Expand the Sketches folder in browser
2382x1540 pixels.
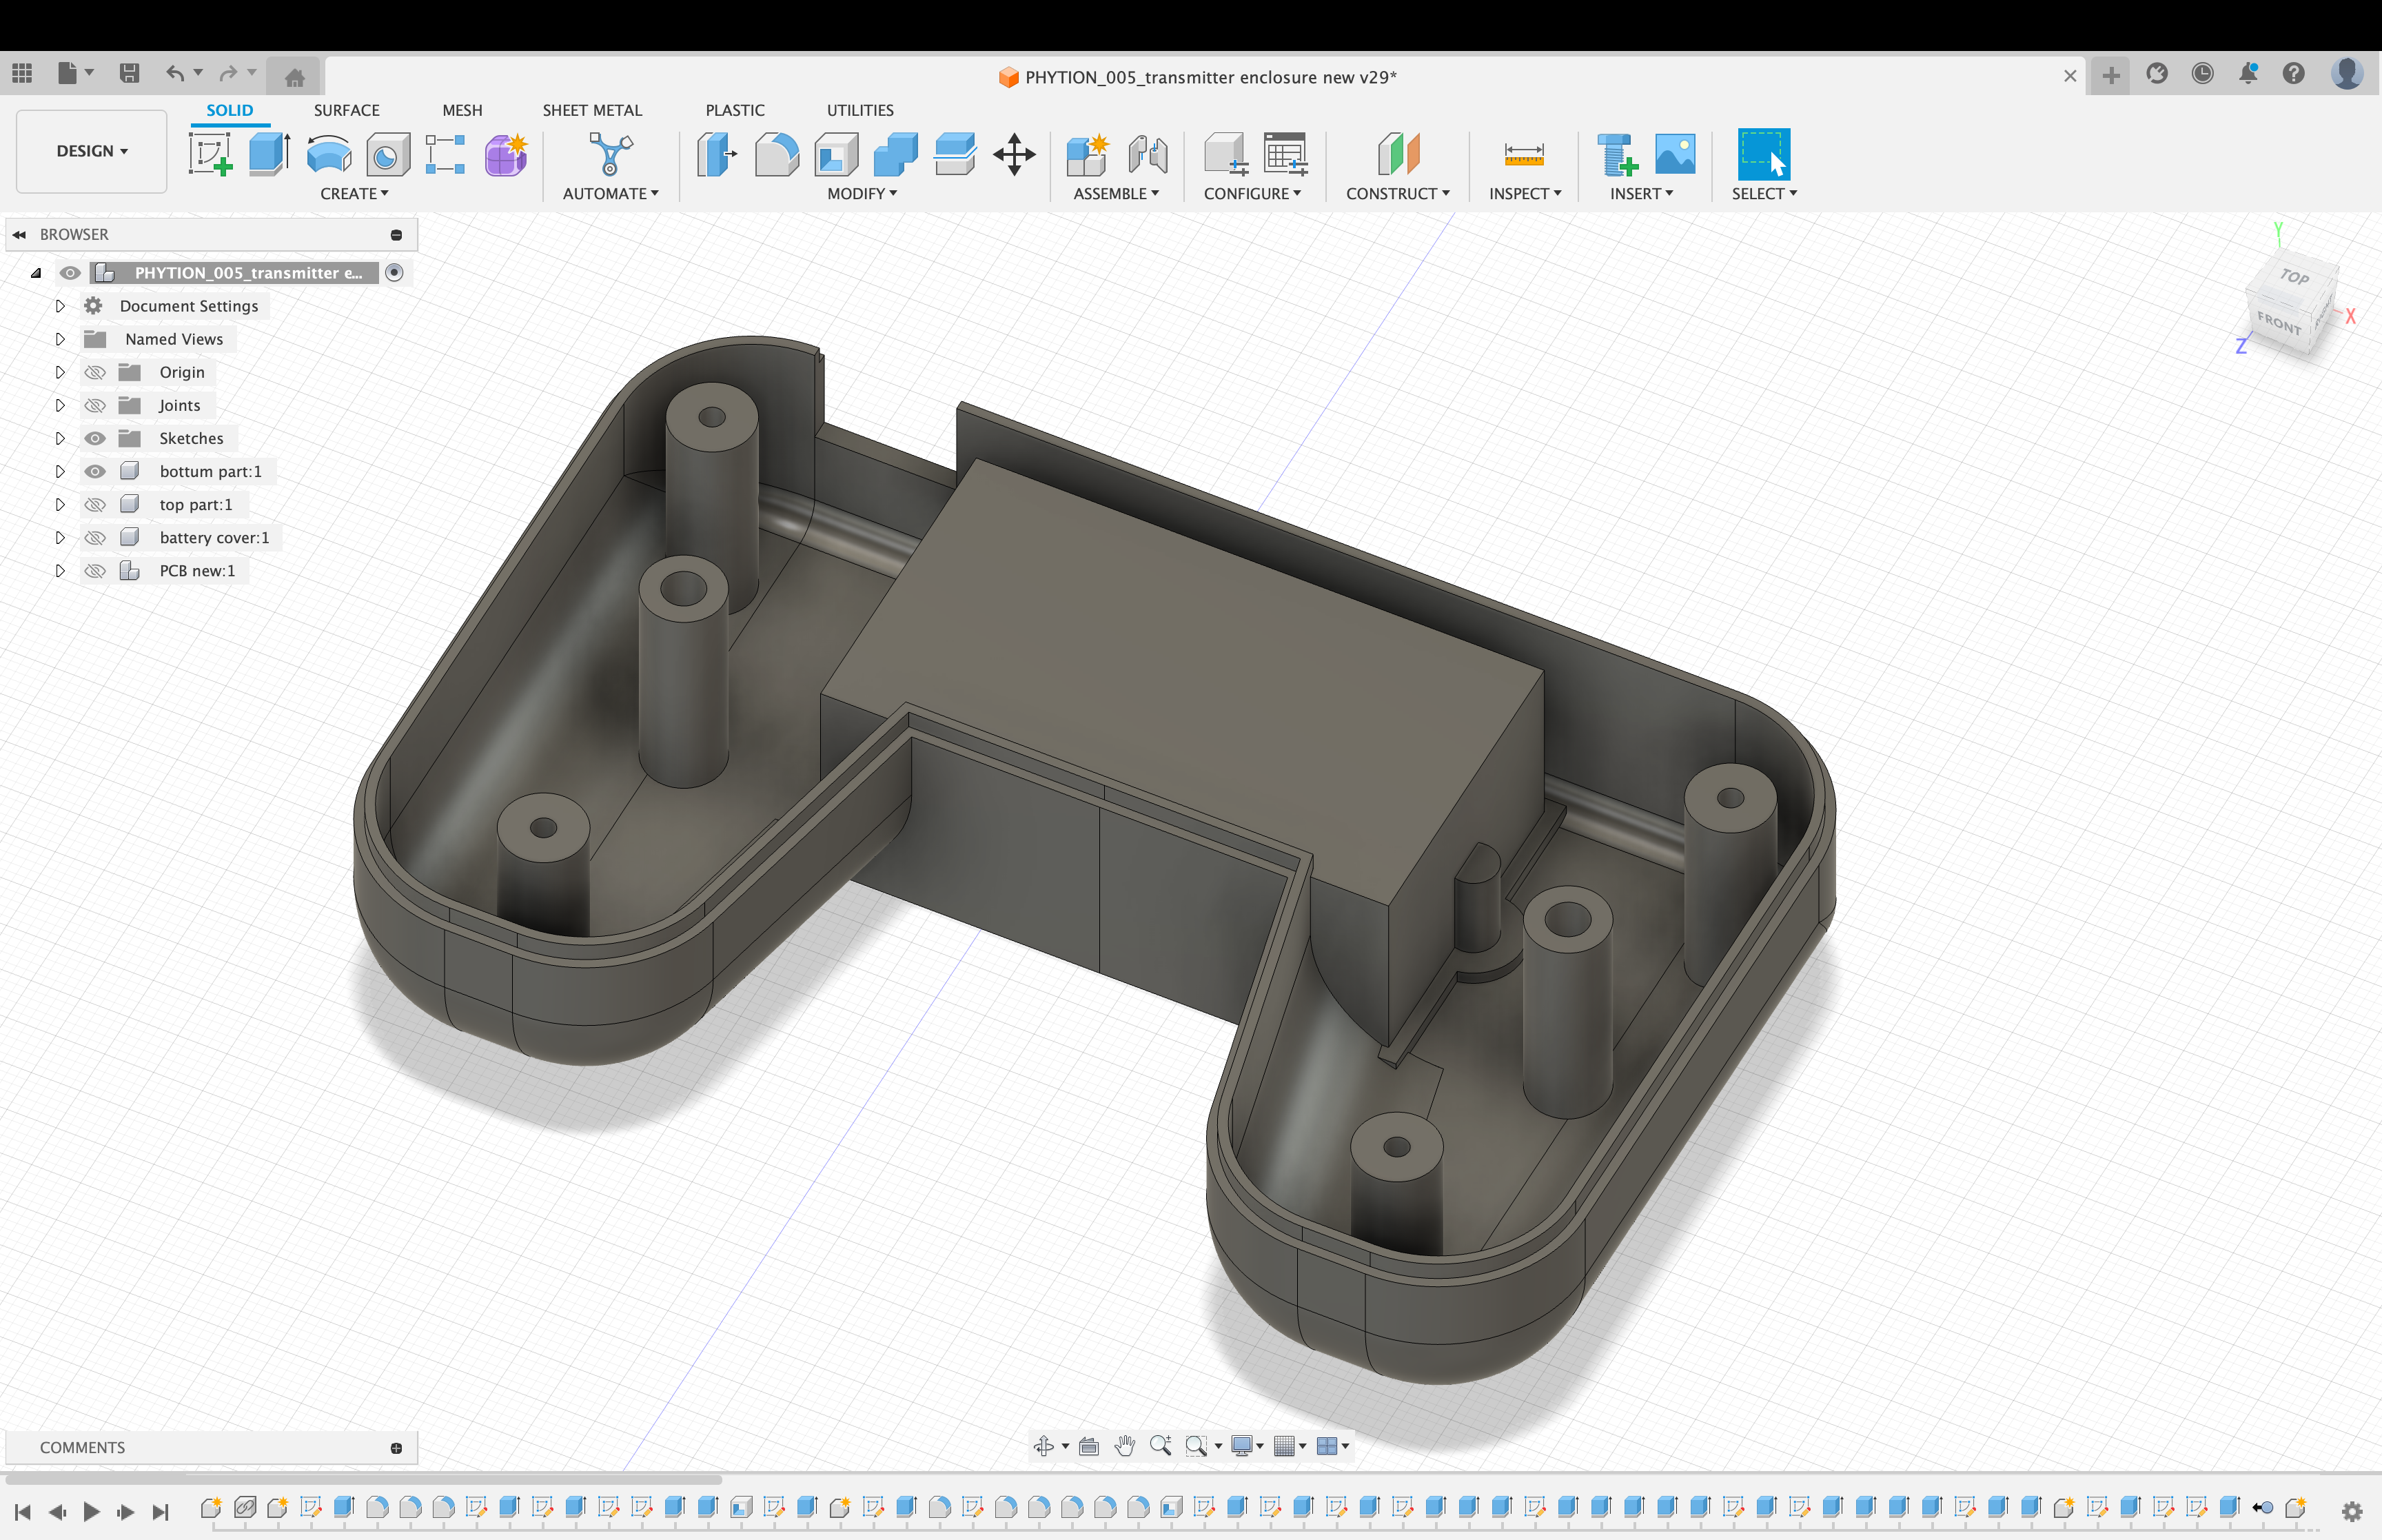click(61, 438)
